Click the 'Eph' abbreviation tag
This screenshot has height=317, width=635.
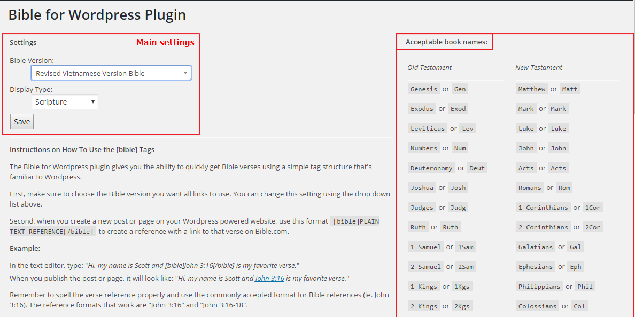576,267
